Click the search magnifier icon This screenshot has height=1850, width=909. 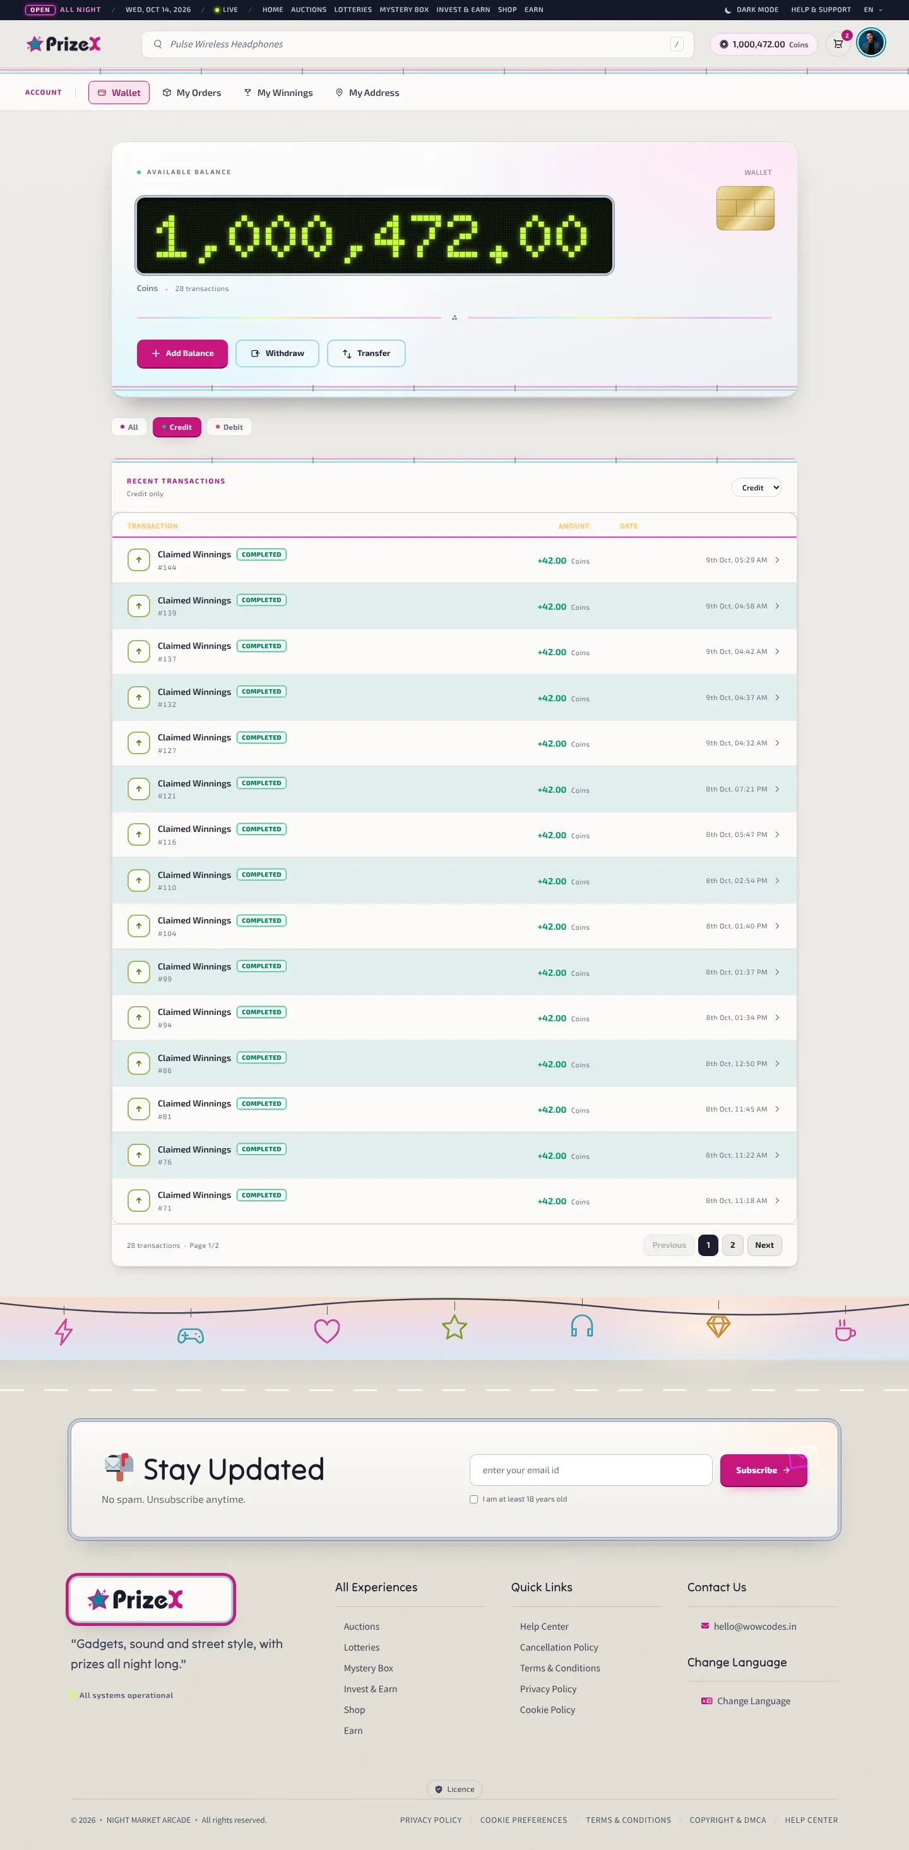[157, 44]
